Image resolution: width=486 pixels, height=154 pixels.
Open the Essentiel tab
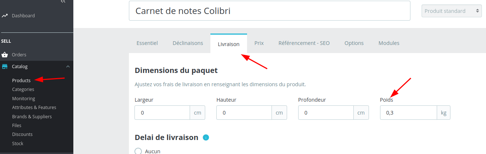147,43
